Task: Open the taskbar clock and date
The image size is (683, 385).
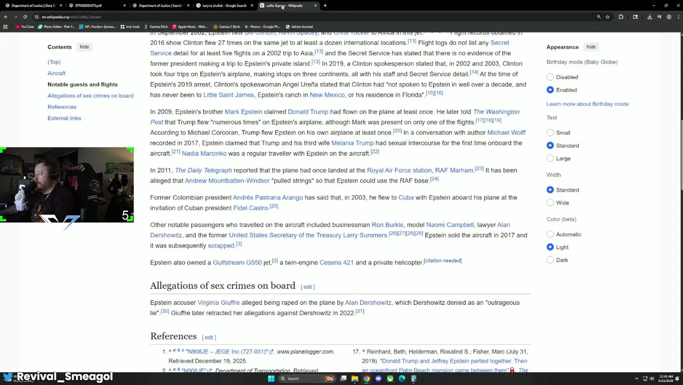Action: 666,379
